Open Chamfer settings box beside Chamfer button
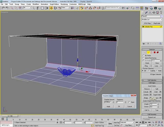Image resolution: width=164 pixels, height=127 pixels. 151,94
